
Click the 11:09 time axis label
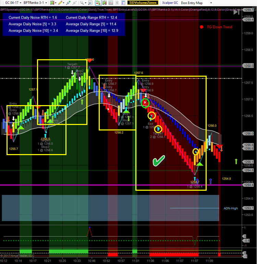(209, 261)
